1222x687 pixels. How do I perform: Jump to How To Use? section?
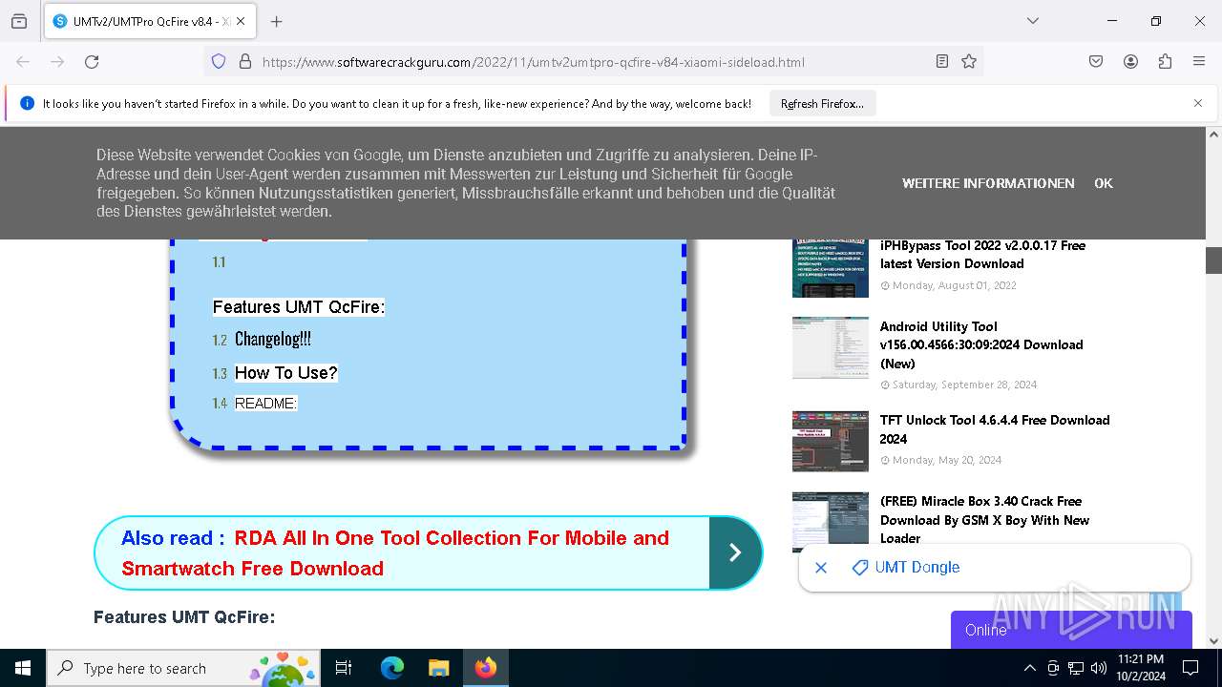(x=286, y=372)
